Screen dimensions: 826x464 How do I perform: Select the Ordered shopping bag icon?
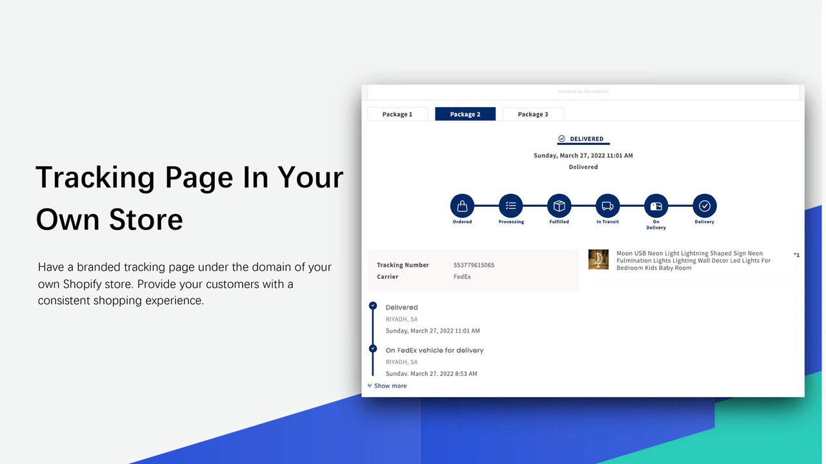point(462,204)
